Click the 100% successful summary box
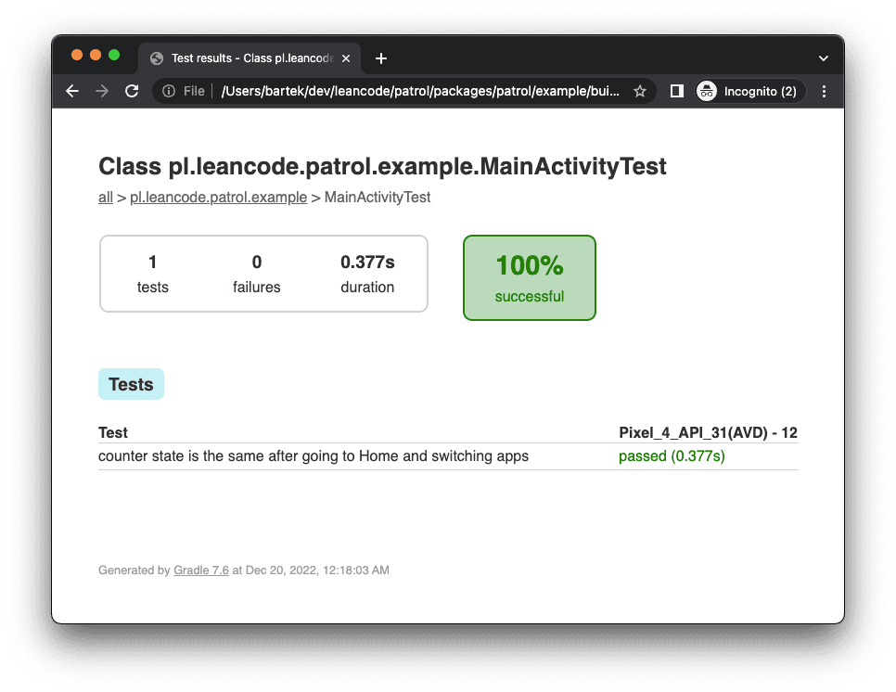Screen dimensions: 896x692 (530, 277)
